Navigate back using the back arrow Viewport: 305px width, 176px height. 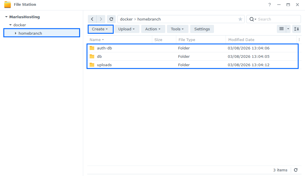[x=92, y=19]
